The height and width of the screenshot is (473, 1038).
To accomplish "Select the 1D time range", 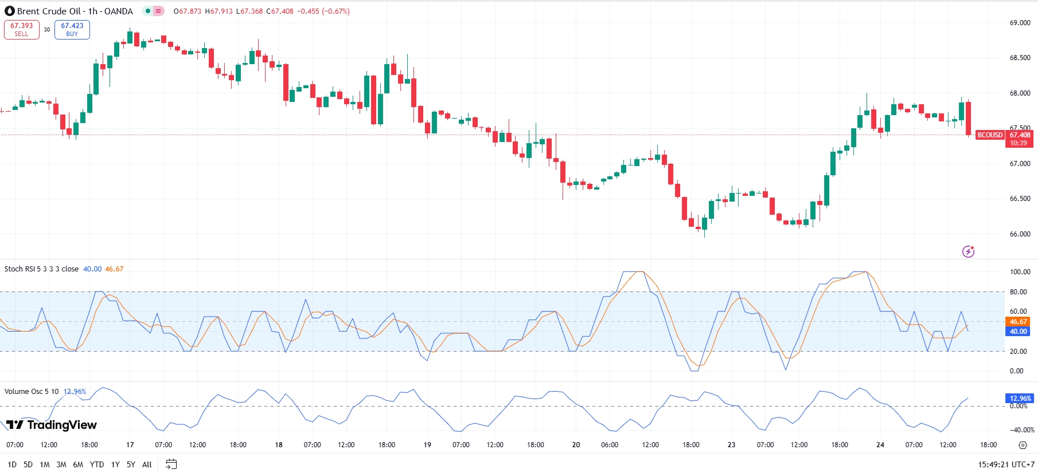I will click(12, 464).
